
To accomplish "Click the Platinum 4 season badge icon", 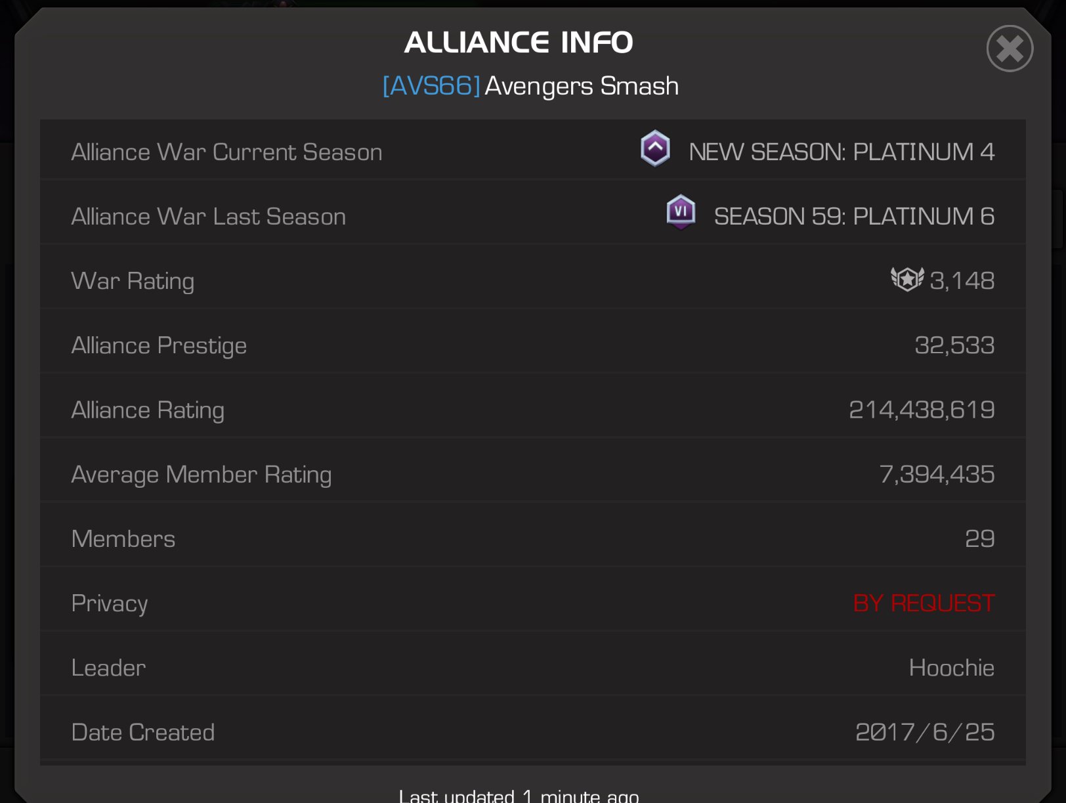I will (655, 148).
